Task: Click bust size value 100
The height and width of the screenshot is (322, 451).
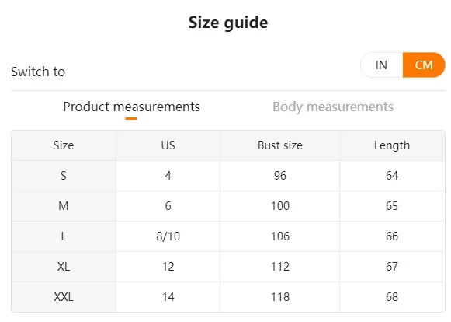Action: (280, 206)
